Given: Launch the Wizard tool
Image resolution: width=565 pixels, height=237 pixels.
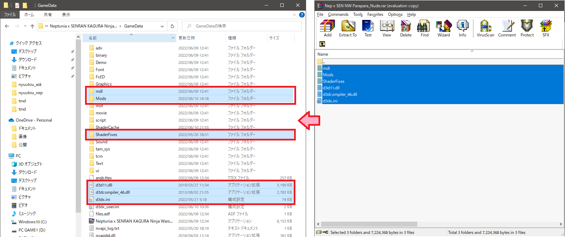Looking at the screenshot, I should click(x=443, y=28).
